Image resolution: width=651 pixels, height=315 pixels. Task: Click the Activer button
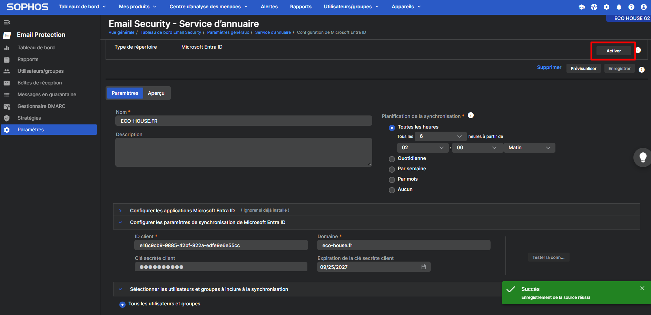coord(613,51)
